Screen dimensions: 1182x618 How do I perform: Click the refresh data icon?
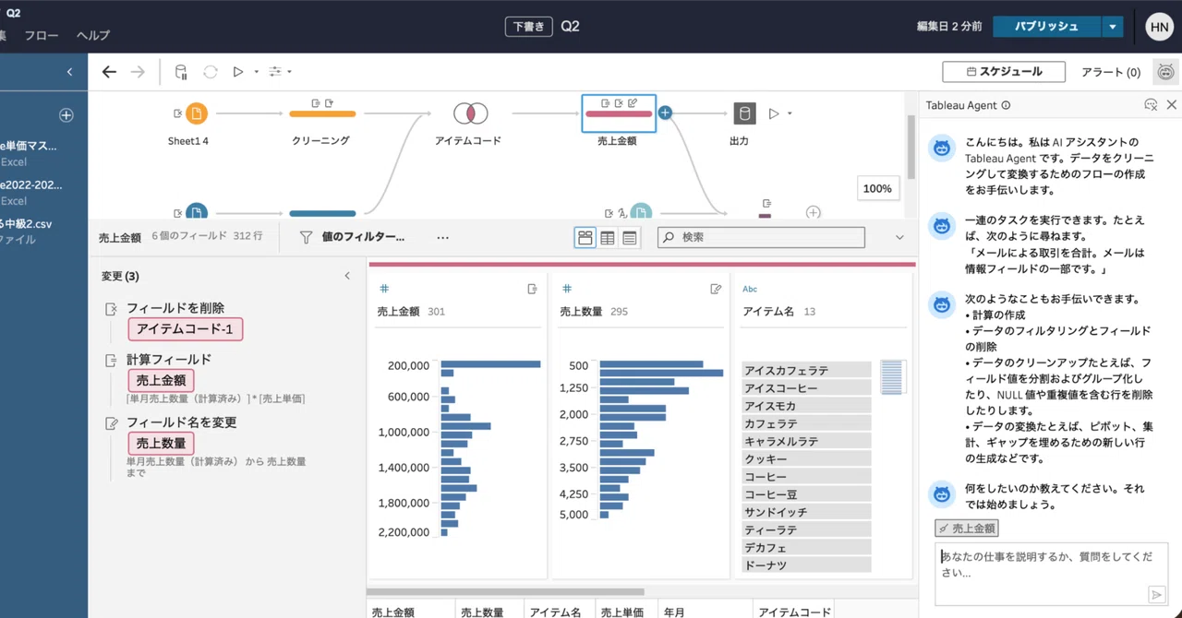click(x=211, y=72)
